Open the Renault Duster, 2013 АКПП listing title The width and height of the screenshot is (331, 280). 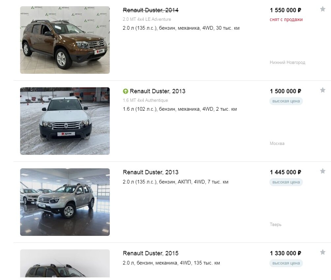click(x=151, y=172)
